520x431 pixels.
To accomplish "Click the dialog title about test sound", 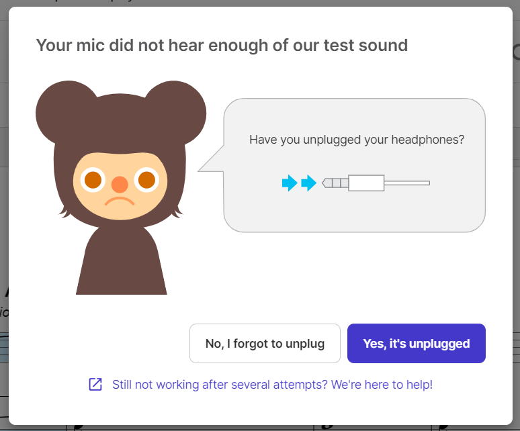I will click(x=222, y=46).
